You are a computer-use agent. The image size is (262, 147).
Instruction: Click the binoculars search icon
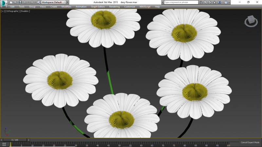(x=201, y=2)
